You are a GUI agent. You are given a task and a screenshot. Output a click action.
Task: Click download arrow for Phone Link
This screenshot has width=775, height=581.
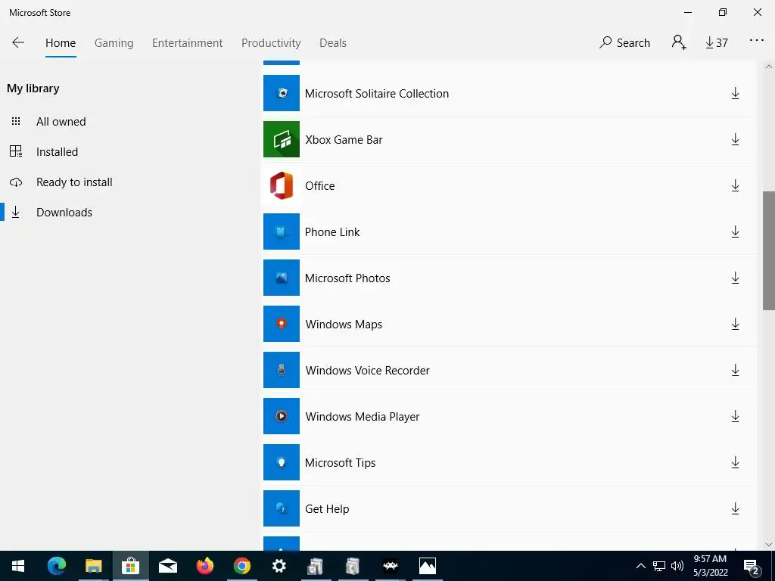tap(735, 231)
